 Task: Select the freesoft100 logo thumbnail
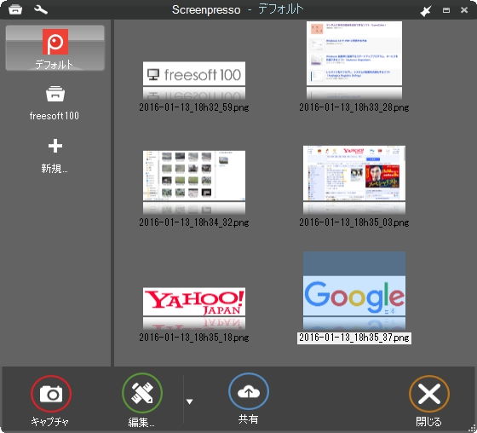[194, 74]
